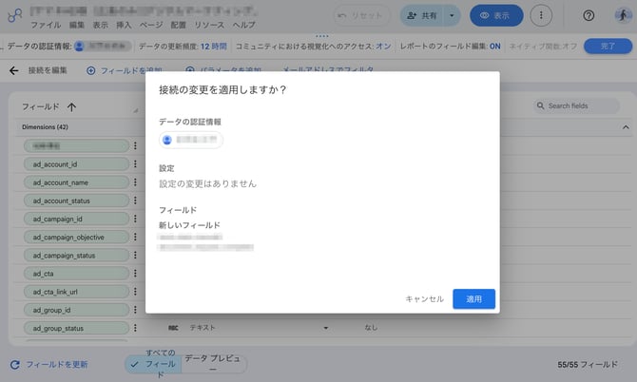Viewport: 637px width, 382px height.
Task: Sort fields with the フィールド up arrow
Action: tap(72, 106)
